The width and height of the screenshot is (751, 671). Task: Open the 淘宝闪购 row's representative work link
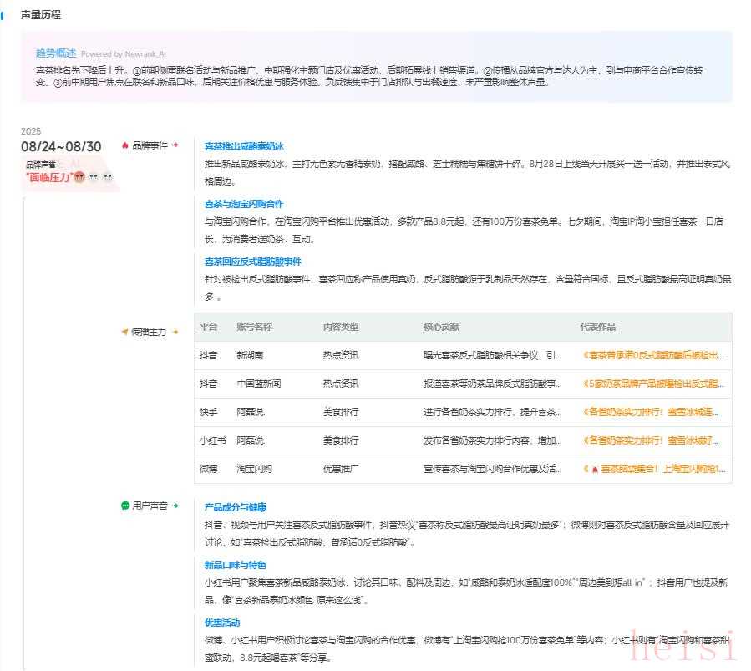pos(654,469)
